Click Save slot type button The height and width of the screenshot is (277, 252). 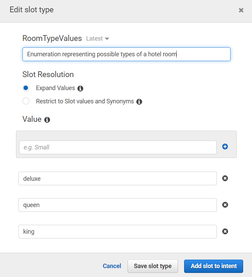(x=153, y=266)
